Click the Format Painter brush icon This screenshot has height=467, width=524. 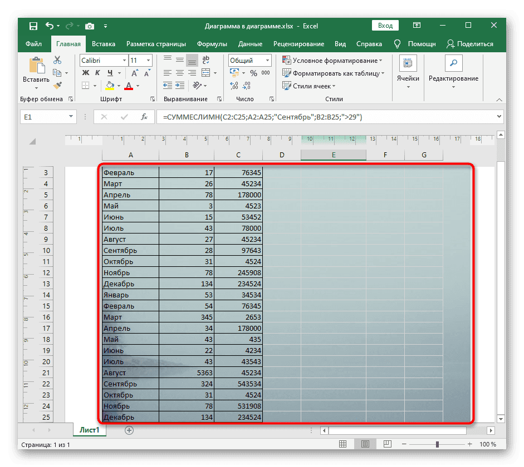coord(57,85)
